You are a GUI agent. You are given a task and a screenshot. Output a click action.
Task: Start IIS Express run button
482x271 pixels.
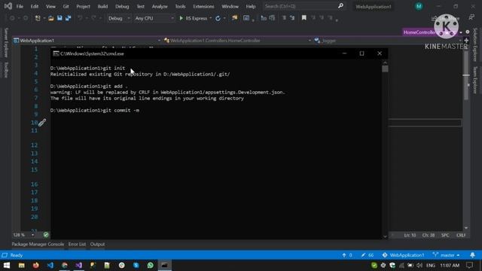(194, 18)
